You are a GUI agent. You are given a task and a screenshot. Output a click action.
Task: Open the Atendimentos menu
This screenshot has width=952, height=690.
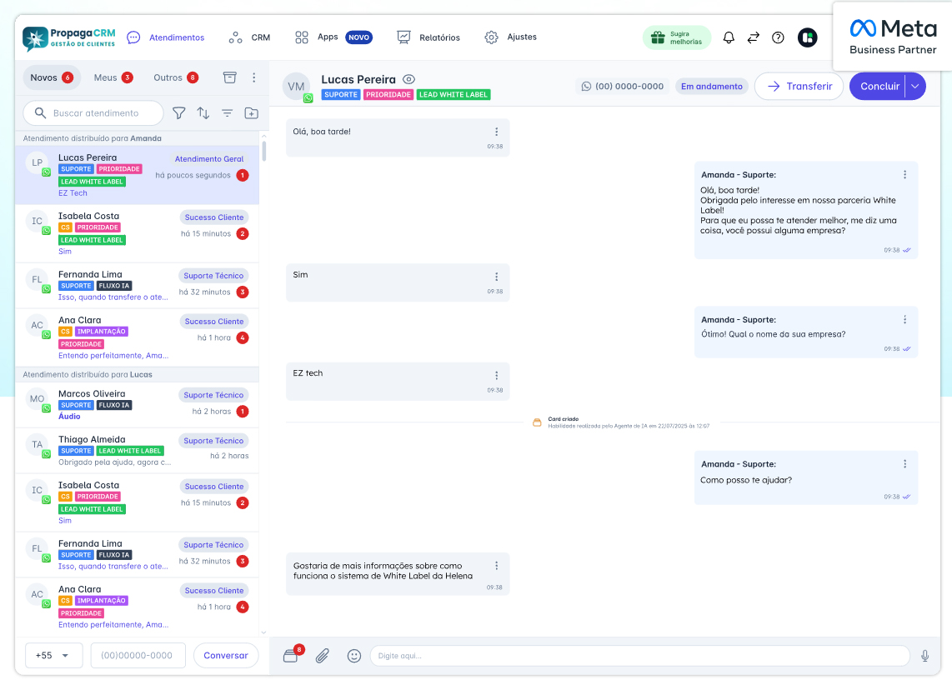[x=165, y=37]
